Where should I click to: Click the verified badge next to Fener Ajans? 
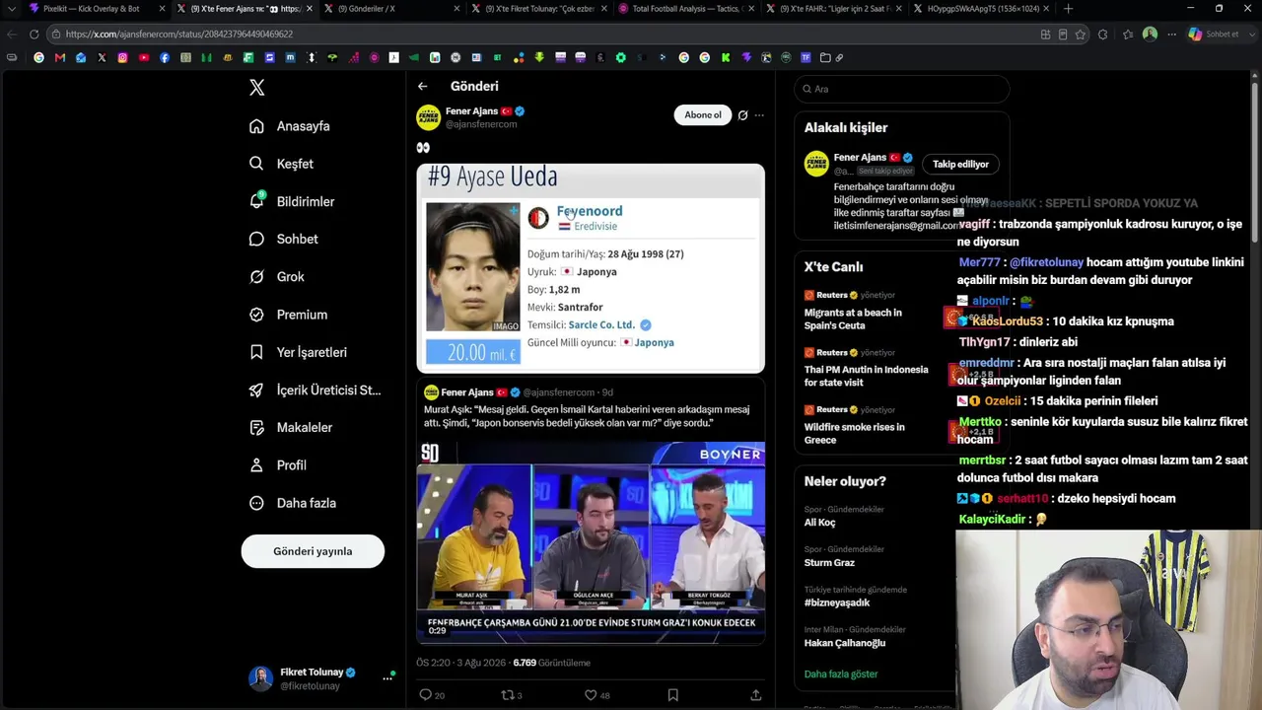pyautogui.click(x=520, y=111)
